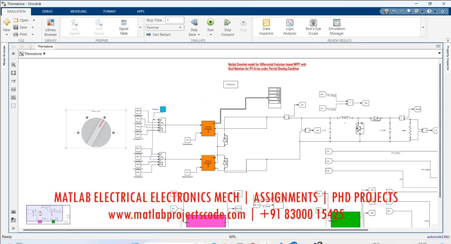
Task: Collapse the toolstrip with the circle arrow
Action: [442, 12]
